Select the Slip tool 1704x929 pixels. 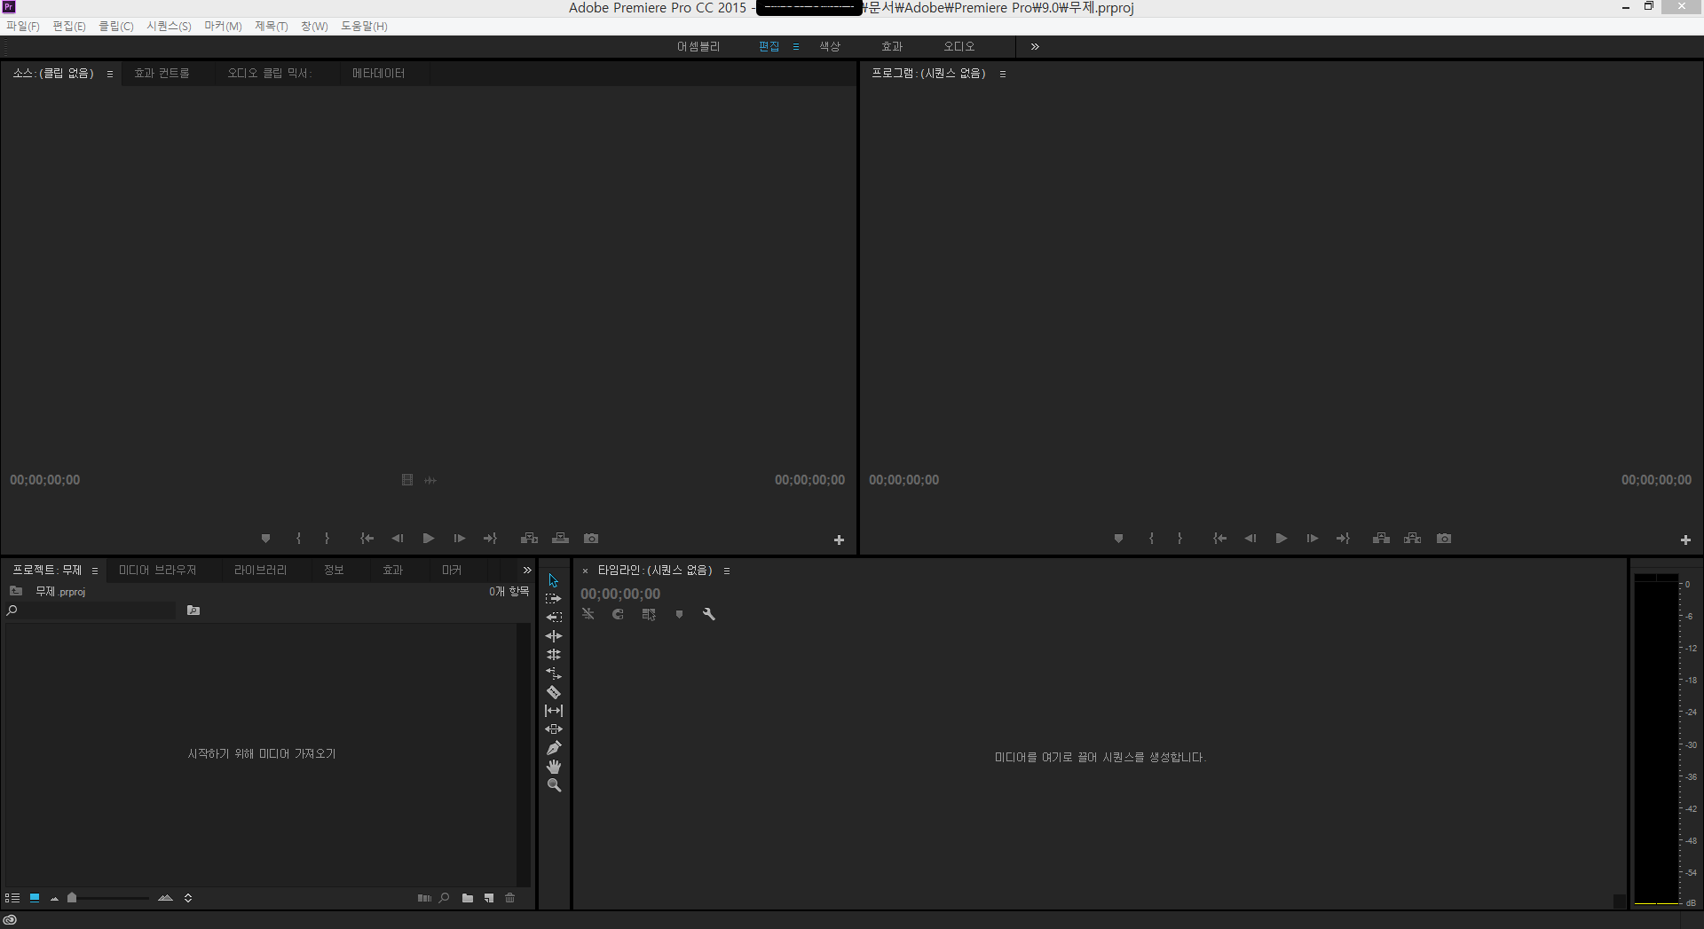click(x=553, y=711)
